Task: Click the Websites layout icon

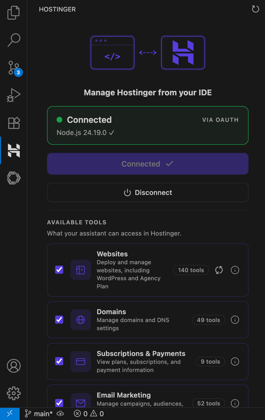Action: [81, 270]
